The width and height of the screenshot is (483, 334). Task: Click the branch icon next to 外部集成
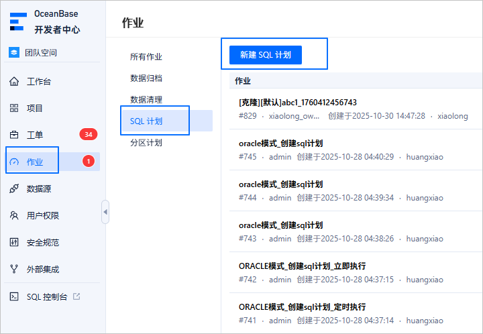14,269
